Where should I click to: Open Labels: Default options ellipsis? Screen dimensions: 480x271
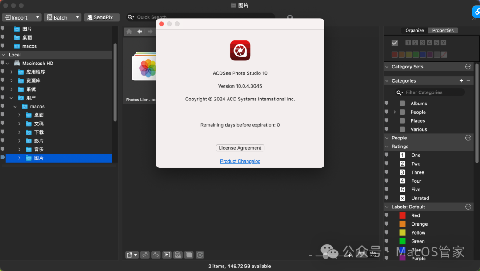468,207
